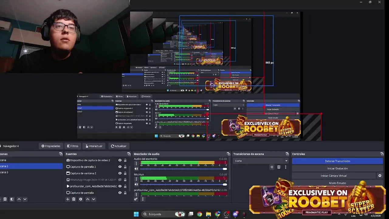
Task: Hide the last Captura de pantalla source
Action: (120, 193)
